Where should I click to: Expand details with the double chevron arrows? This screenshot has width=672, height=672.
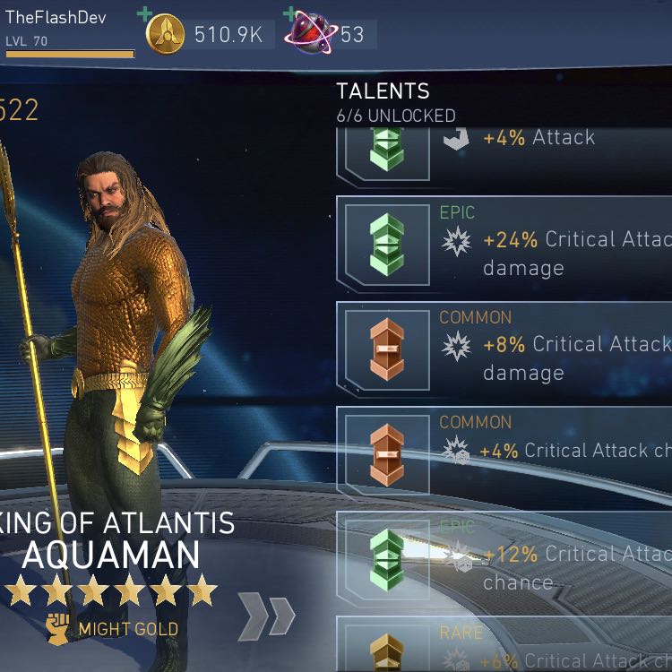point(266,614)
